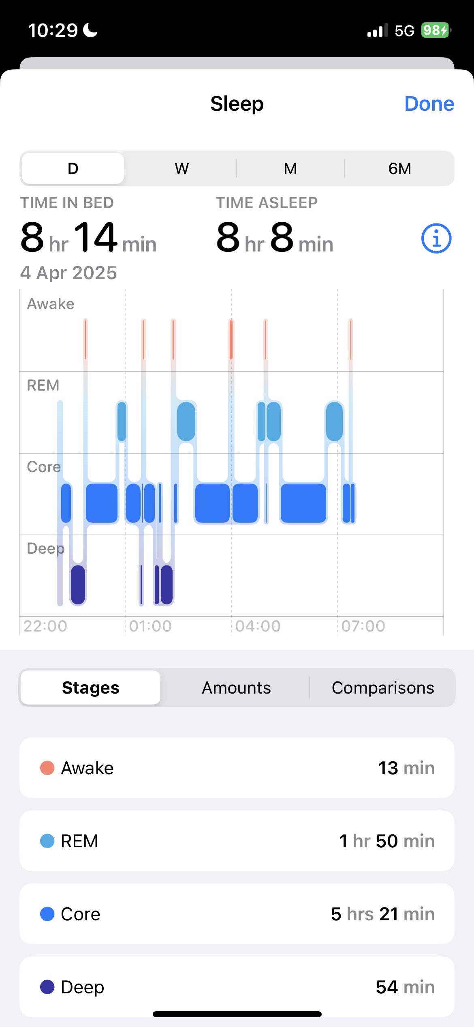
Task: Switch to the D day view
Action: click(x=73, y=168)
